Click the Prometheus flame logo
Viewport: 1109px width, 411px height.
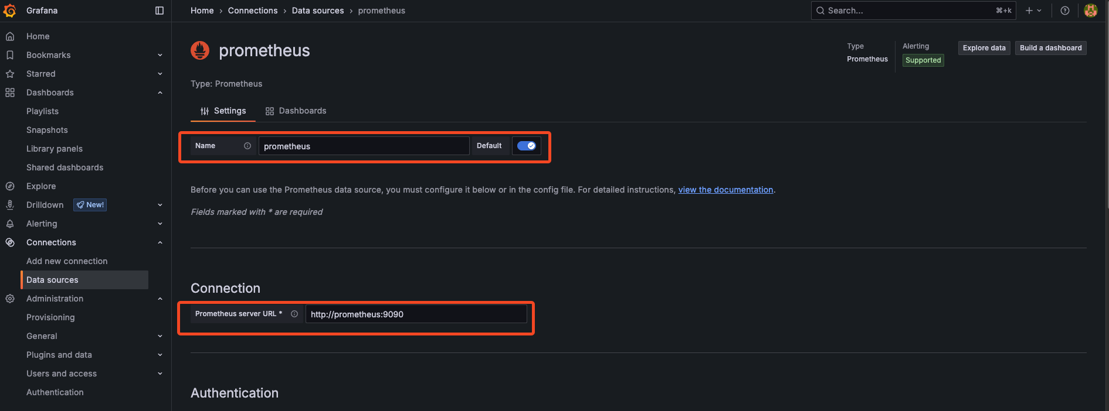tap(200, 50)
